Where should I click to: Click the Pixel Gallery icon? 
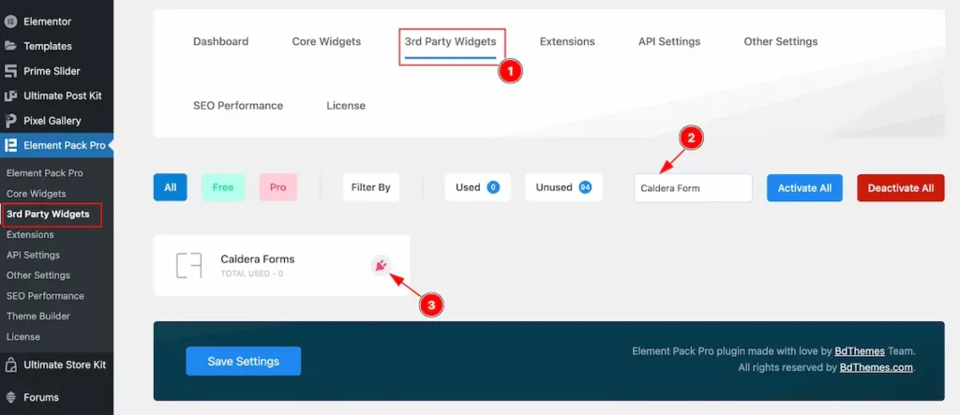[x=10, y=121]
